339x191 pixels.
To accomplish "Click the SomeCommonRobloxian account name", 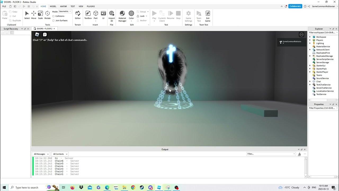I will coord(323,6).
